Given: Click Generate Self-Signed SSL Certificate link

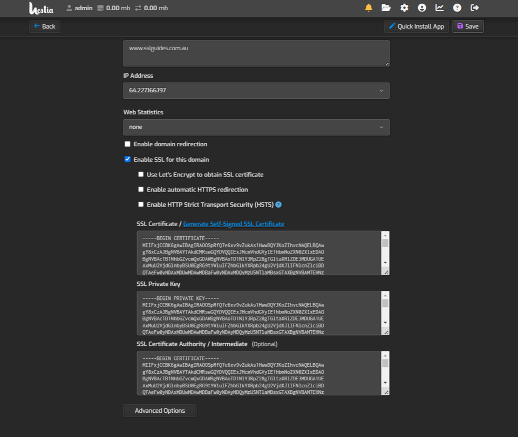Looking at the screenshot, I should 234,223.
